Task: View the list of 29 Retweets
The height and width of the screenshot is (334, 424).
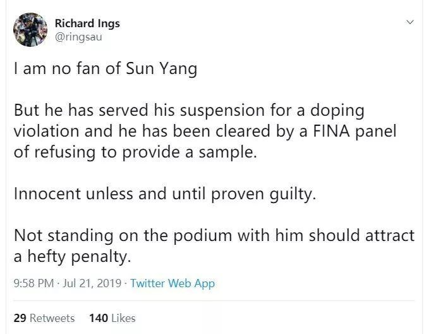Action: pos(44,318)
